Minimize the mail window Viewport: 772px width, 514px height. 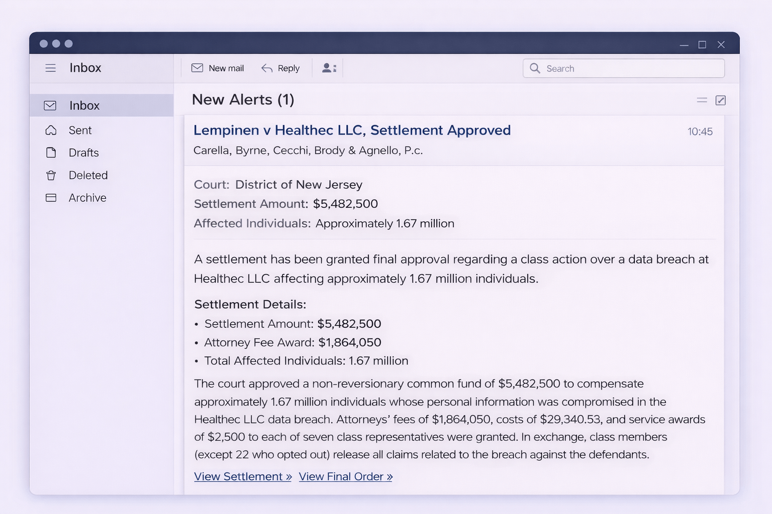click(x=684, y=45)
